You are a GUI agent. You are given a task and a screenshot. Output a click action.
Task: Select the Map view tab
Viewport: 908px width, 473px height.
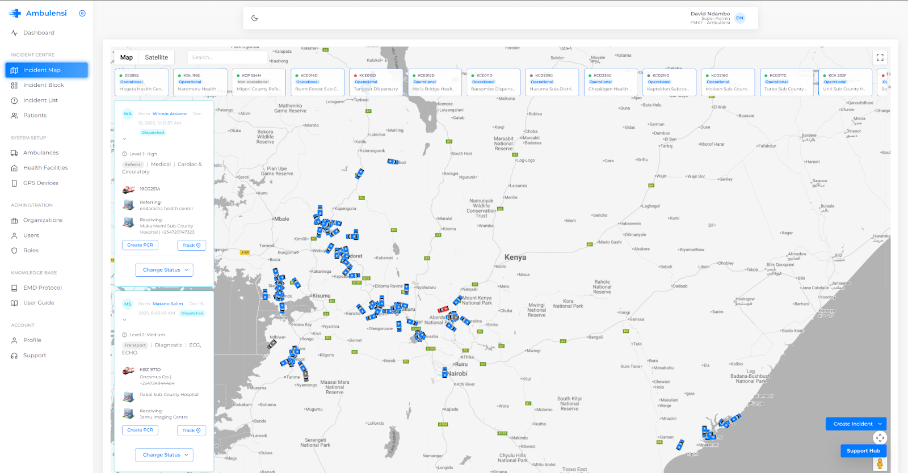coord(127,57)
